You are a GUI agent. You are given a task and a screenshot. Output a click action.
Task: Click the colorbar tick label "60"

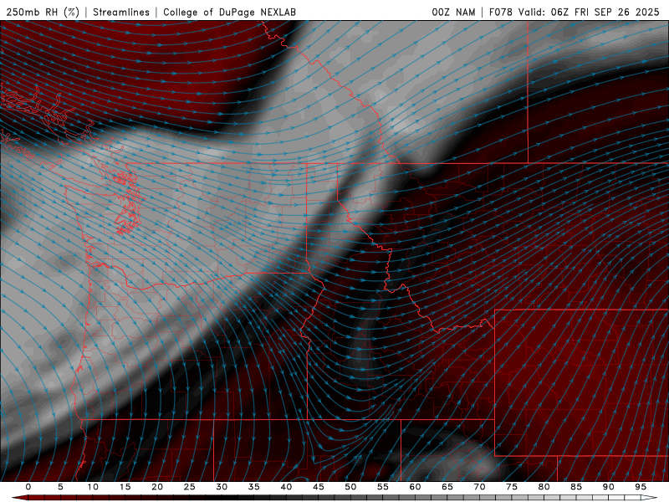click(x=415, y=487)
